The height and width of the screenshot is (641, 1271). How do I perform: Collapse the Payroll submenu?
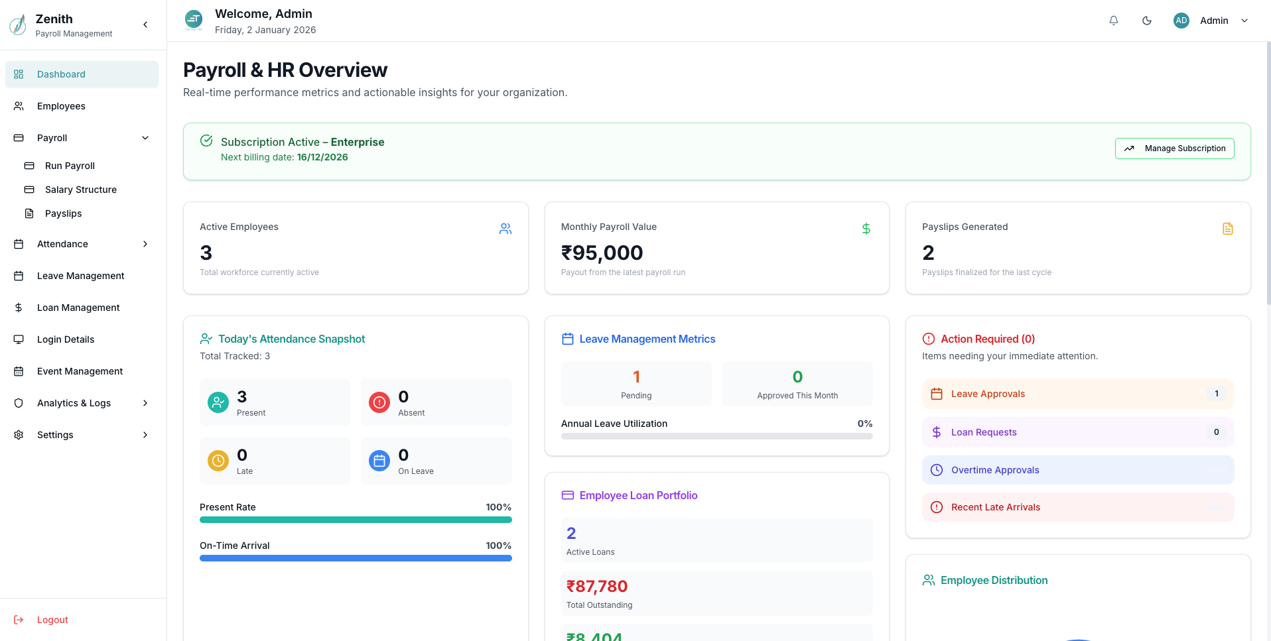pos(145,138)
